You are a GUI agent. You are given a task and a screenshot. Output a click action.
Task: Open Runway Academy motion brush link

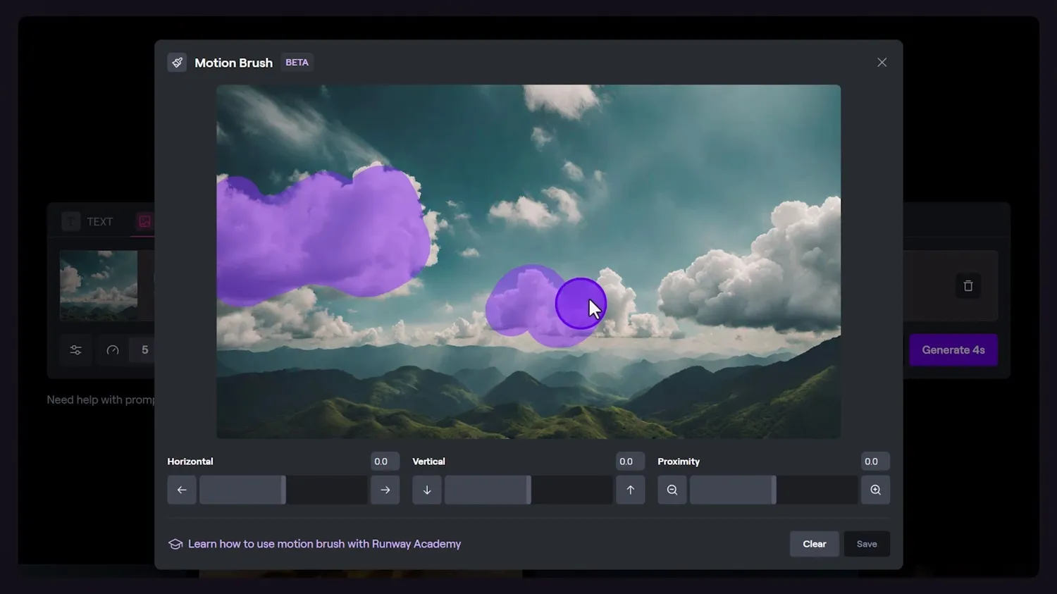point(324,544)
